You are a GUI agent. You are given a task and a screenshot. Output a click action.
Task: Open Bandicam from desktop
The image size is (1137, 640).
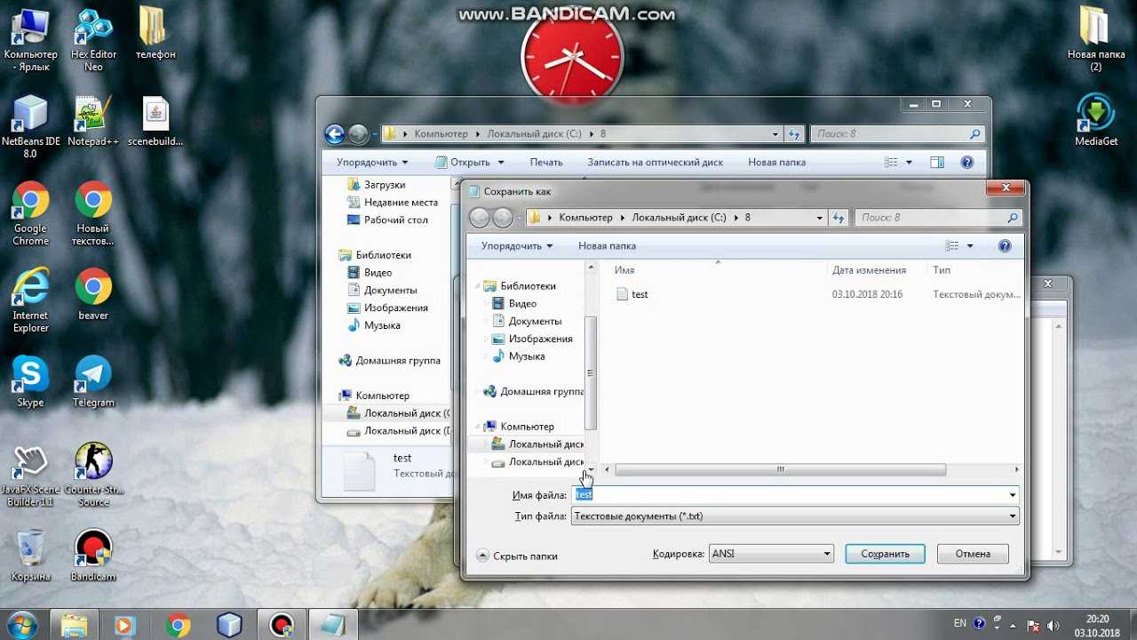[92, 542]
